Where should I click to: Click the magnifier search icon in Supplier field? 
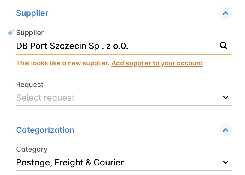[x=224, y=46]
